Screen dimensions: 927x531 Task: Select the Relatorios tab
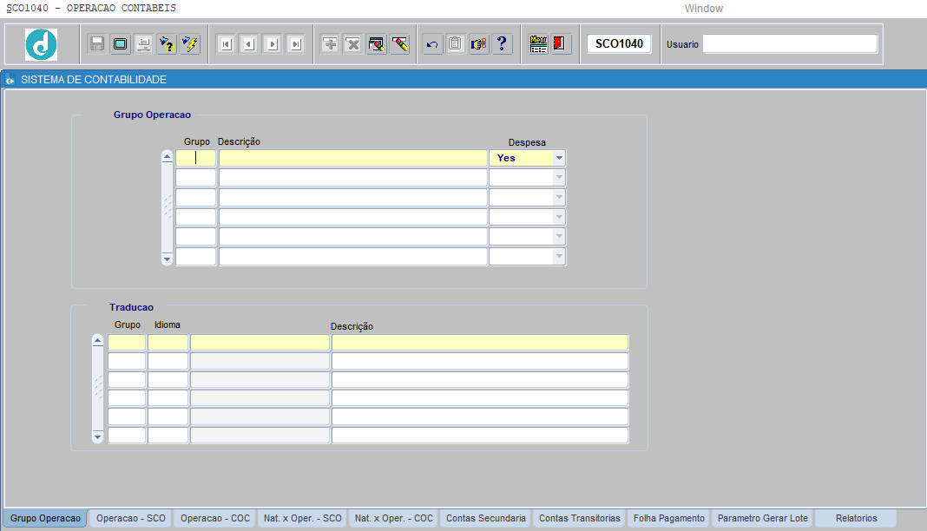pos(856,518)
